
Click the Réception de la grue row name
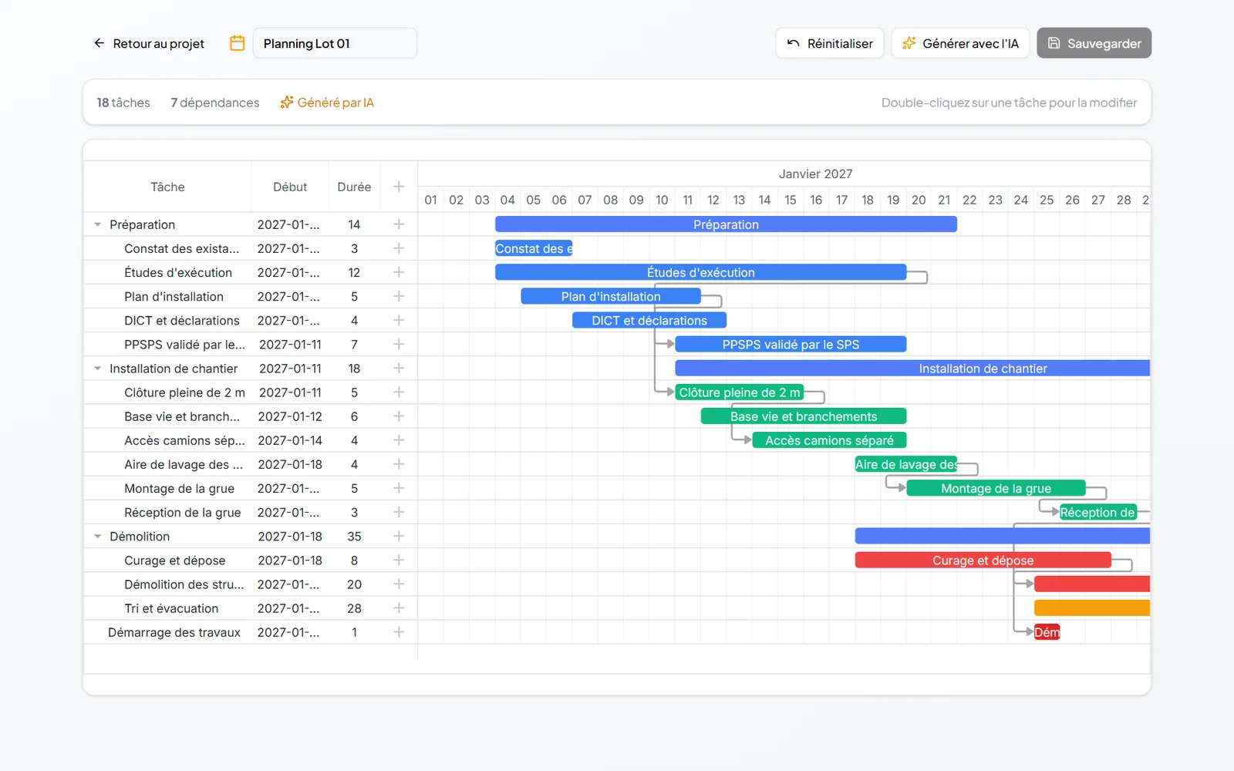pos(183,512)
